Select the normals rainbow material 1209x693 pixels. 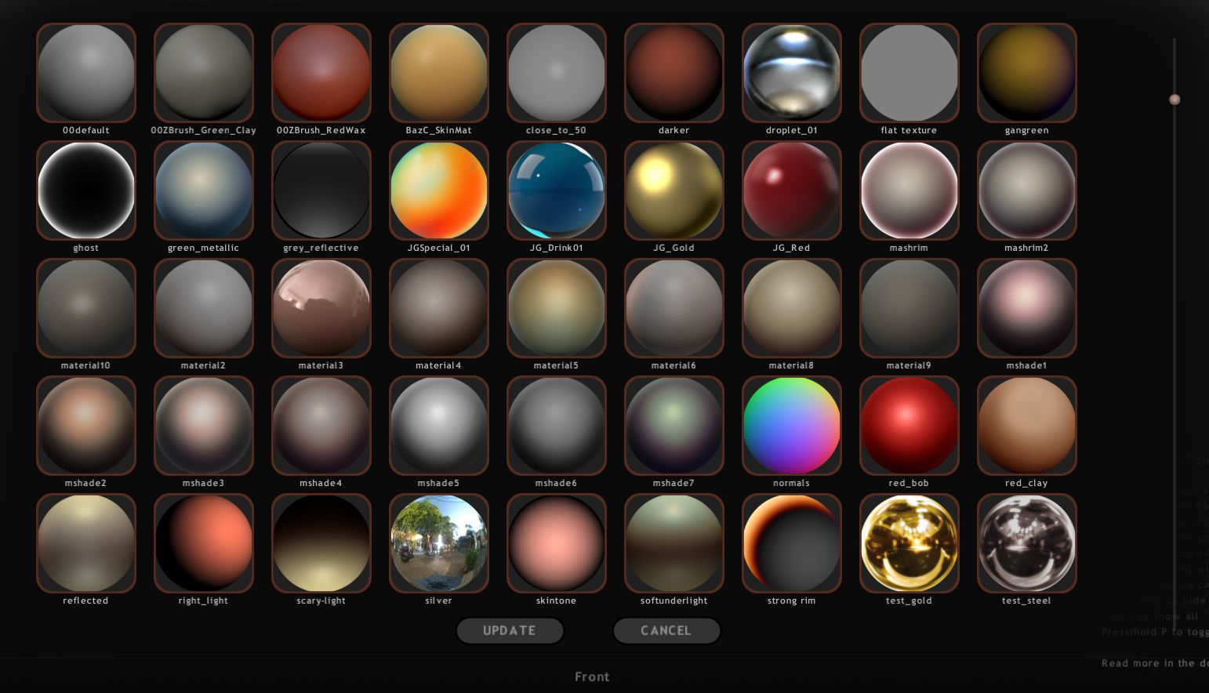[792, 426]
